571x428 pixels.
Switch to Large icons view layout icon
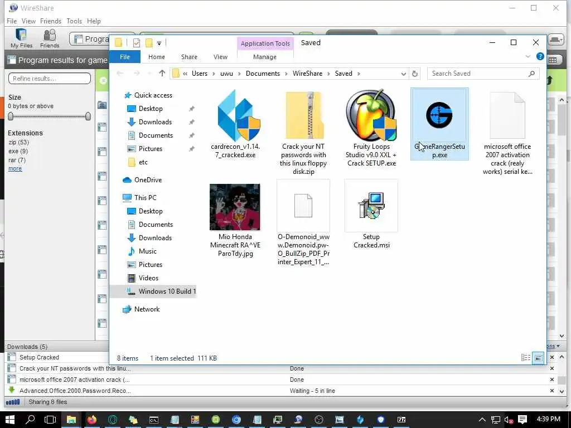(538, 358)
